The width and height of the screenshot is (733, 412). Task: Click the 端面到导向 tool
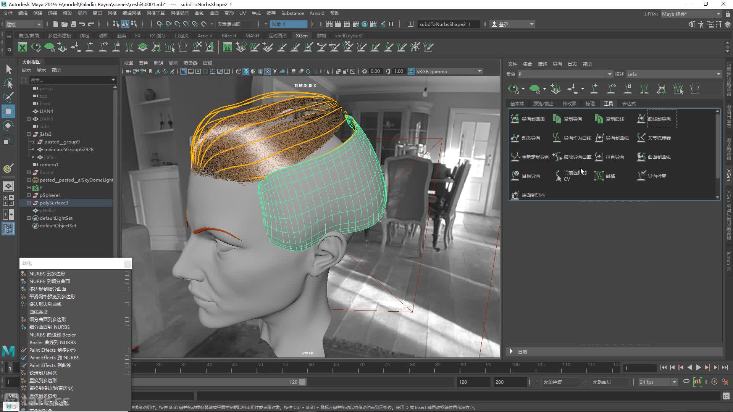(528, 195)
